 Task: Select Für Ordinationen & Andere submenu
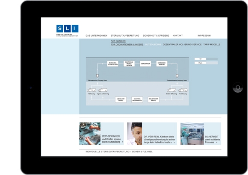127,44
